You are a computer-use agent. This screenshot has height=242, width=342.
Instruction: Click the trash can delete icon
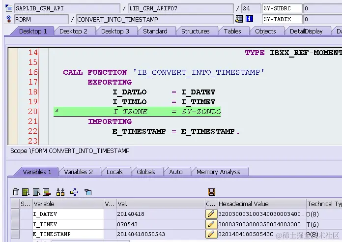[16, 192]
